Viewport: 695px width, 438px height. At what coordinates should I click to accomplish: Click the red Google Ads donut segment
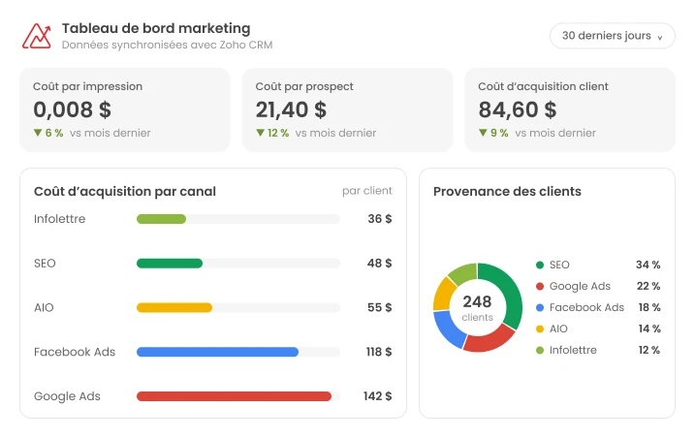[x=489, y=339]
